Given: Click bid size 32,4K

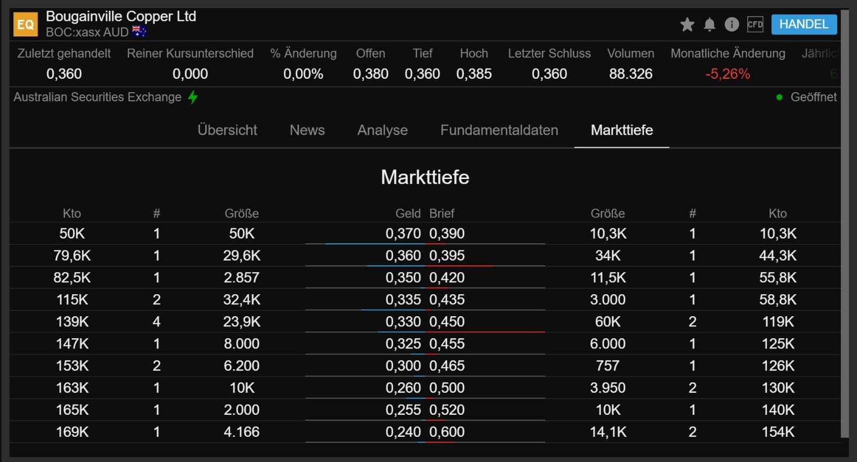Looking at the screenshot, I should click(x=242, y=300).
